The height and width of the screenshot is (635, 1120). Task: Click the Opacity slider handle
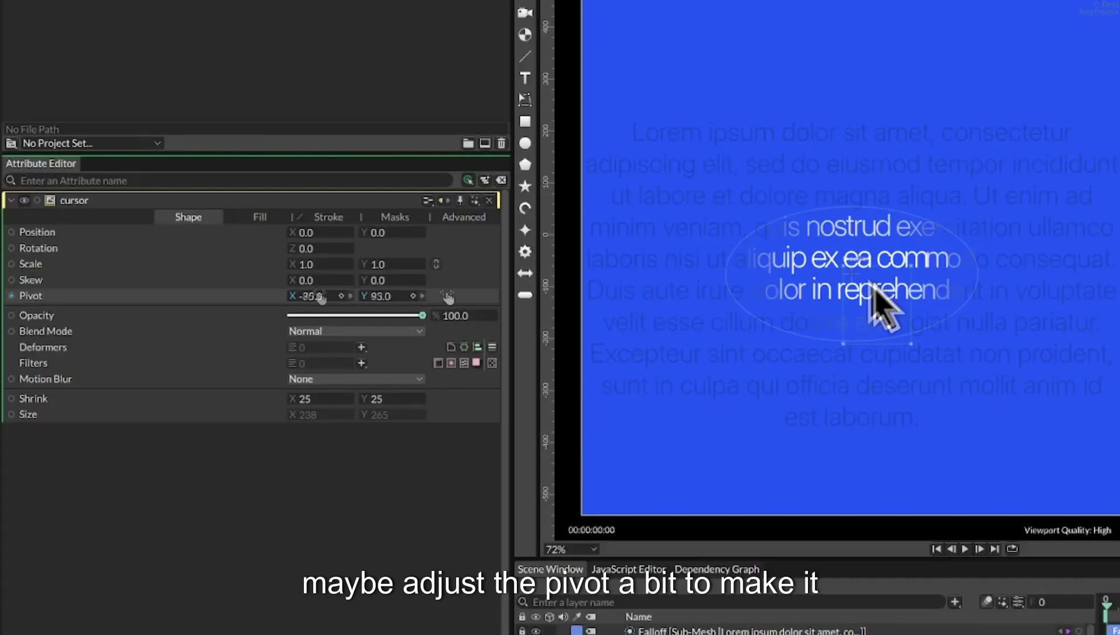(422, 315)
